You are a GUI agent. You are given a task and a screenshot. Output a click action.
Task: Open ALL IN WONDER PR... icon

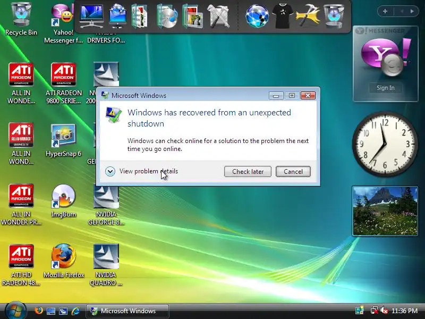pos(21,204)
